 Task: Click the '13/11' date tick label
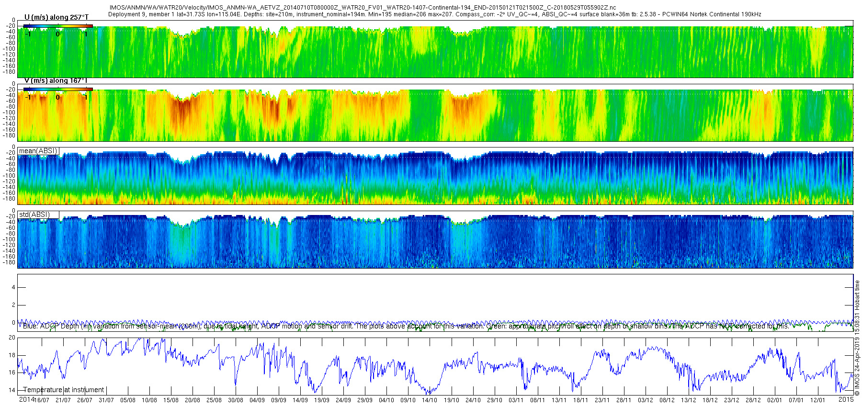pyautogui.click(x=559, y=400)
